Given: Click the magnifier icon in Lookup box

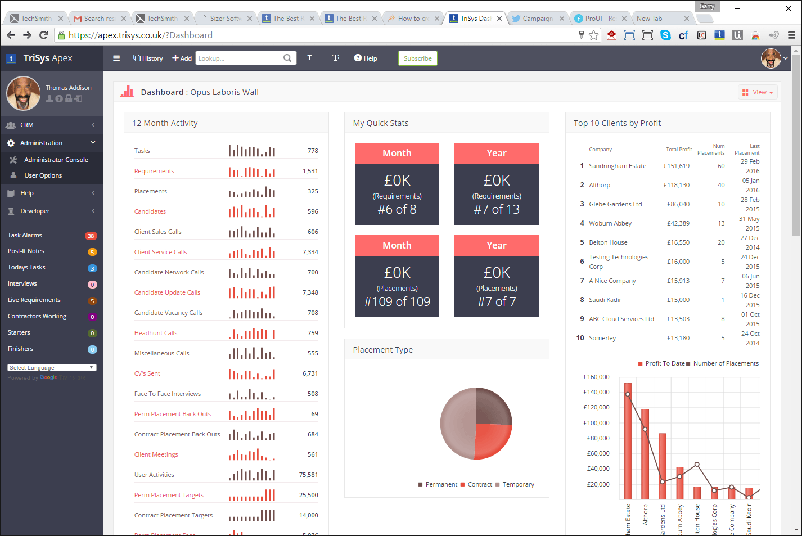Looking at the screenshot, I should pyautogui.click(x=287, y=58).
